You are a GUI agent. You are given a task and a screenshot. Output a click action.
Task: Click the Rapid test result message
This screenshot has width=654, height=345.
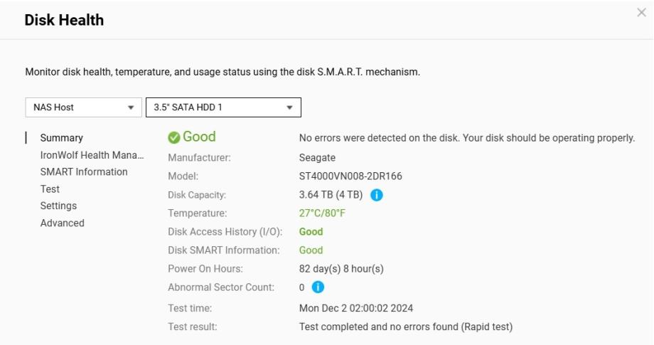[405, 327]
